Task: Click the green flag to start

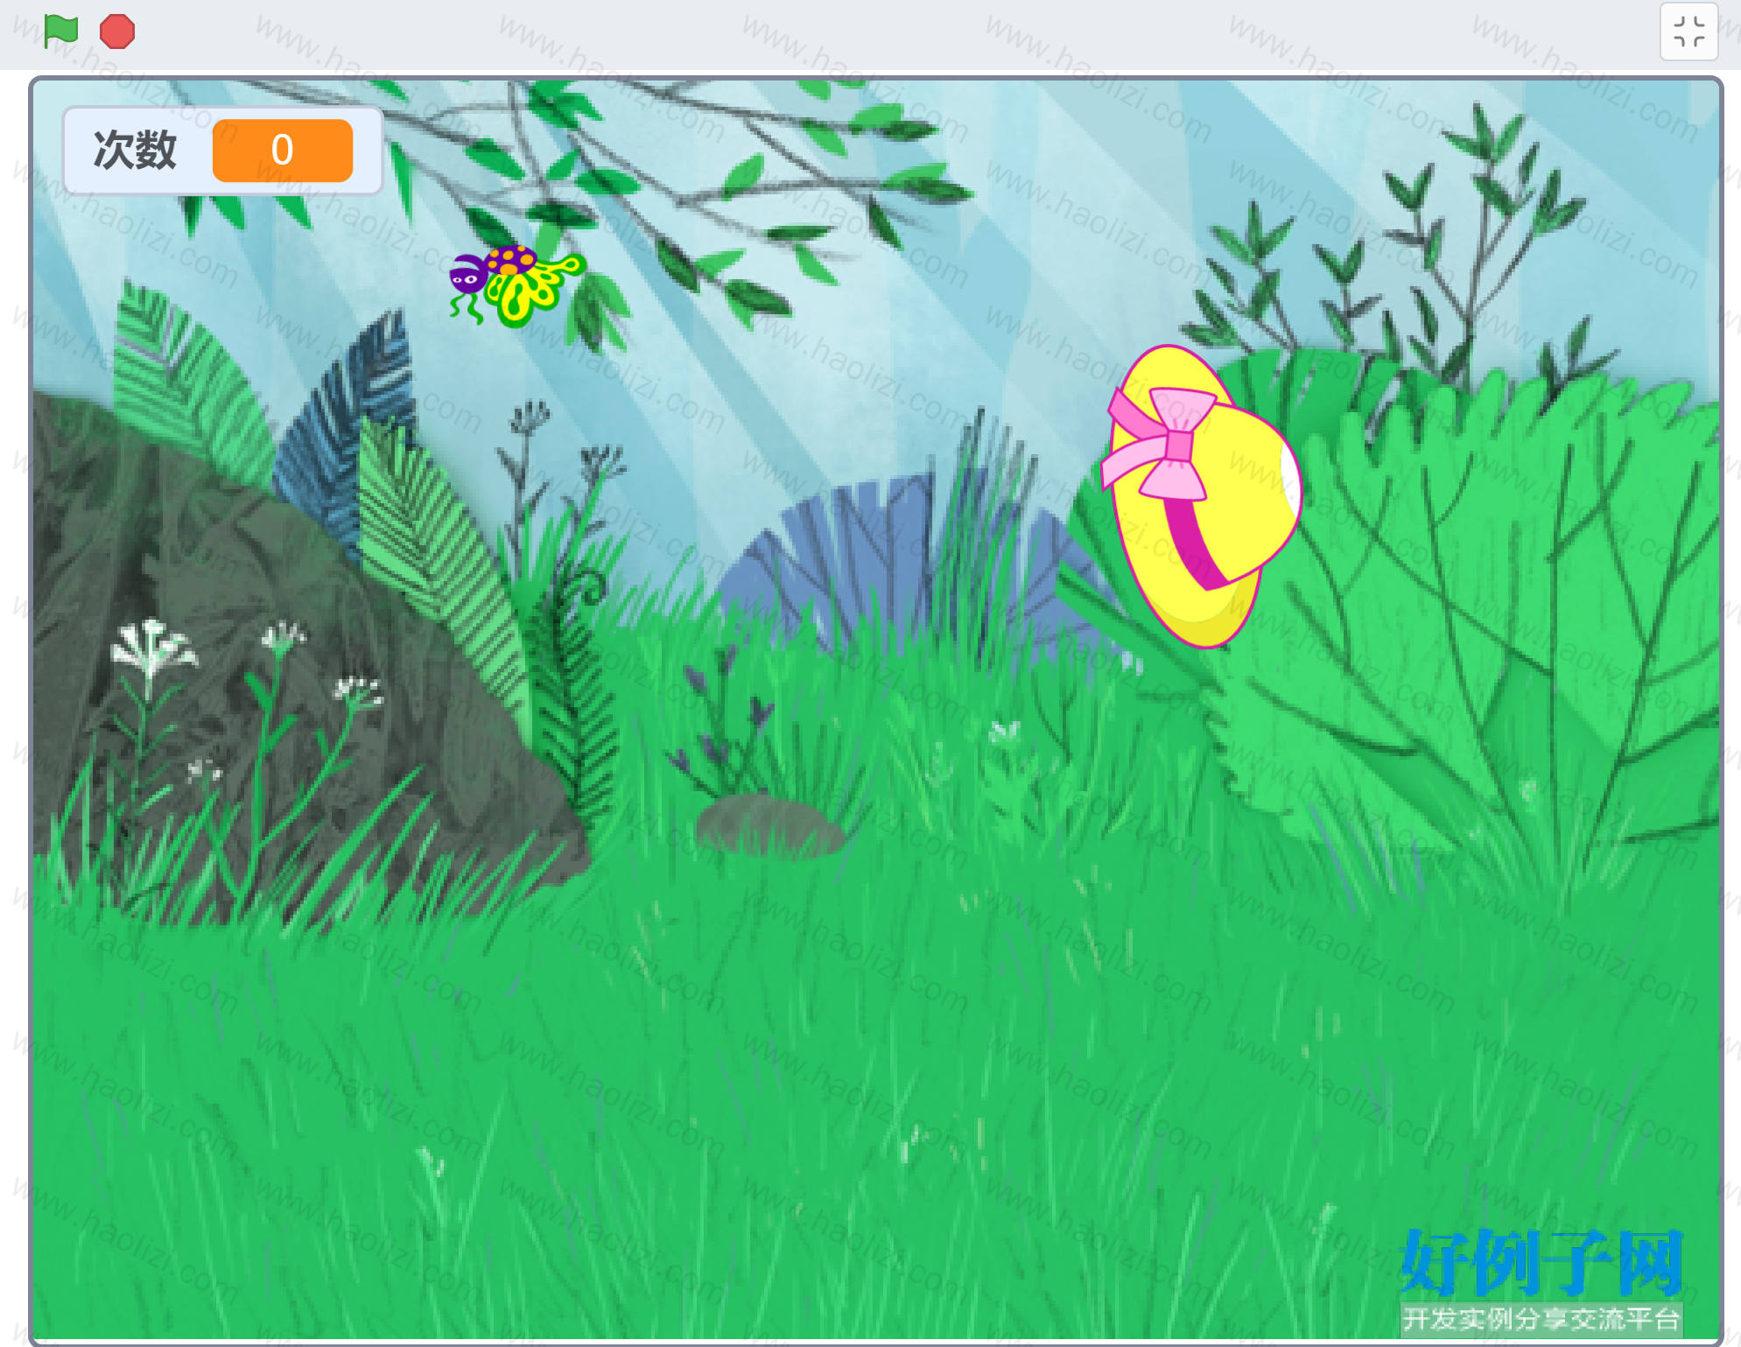Action: pyautogui.click(x=61, y=32)
